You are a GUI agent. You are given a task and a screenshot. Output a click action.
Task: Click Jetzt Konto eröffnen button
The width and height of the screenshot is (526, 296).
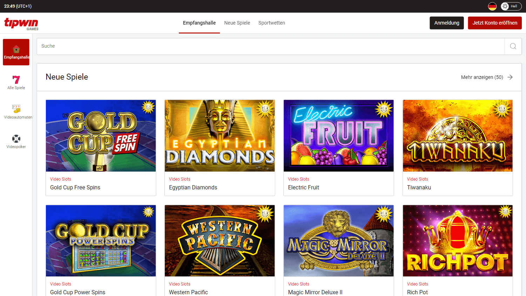click(x=495, y=23)
